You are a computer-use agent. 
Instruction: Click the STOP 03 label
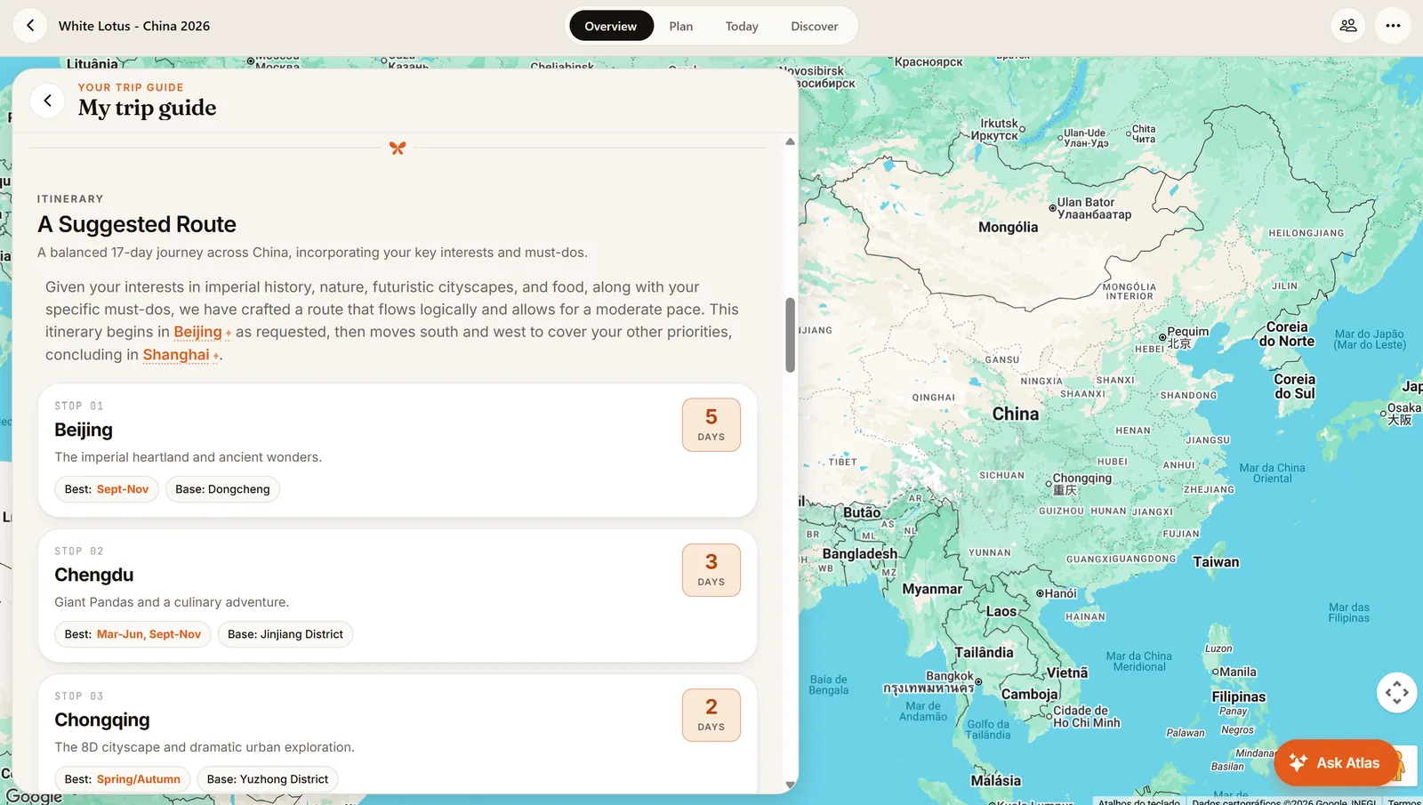[x=79, y=696]
